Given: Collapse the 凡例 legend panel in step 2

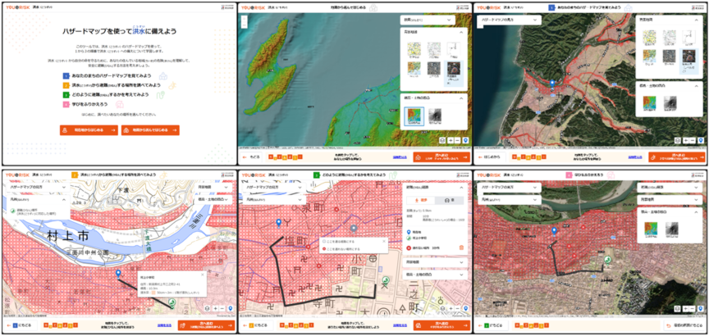Looking at the screenshot, I should pyautogui.click(x=64, y=199).
